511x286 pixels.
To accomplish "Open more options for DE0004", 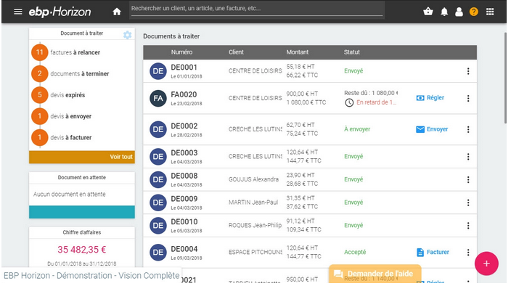I will click(468, 253).
